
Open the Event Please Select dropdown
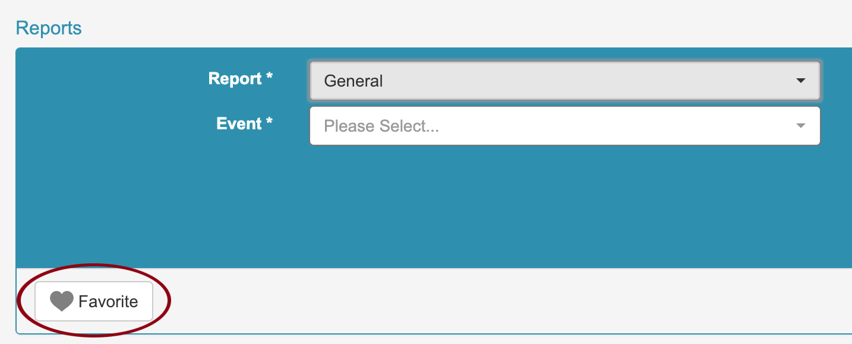click(x=564, y=126)
